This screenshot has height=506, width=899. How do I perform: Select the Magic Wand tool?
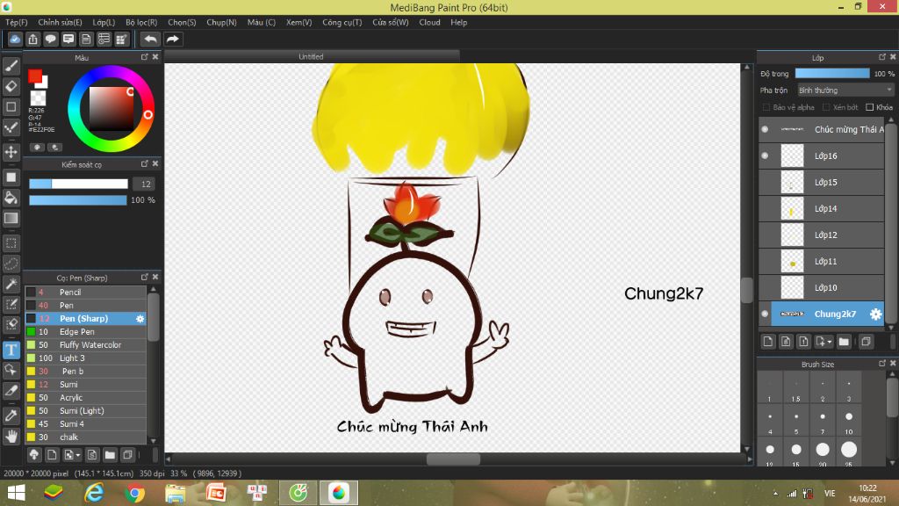pos(11,284)
